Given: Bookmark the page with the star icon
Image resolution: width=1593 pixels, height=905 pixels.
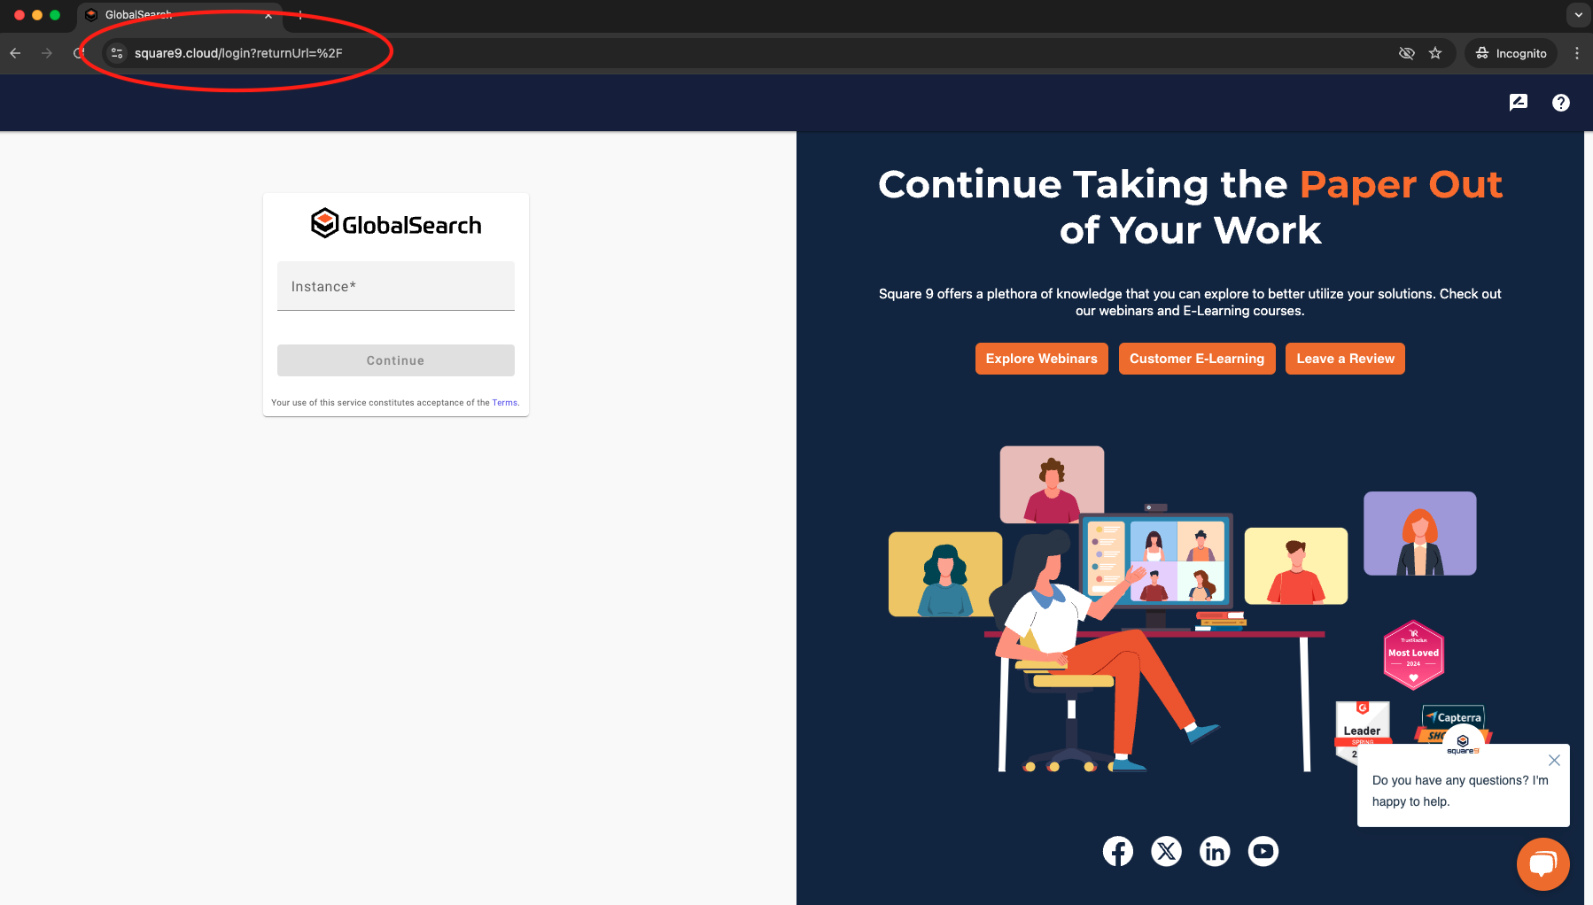Looking at the screenshot, I should coord(1436,53).
